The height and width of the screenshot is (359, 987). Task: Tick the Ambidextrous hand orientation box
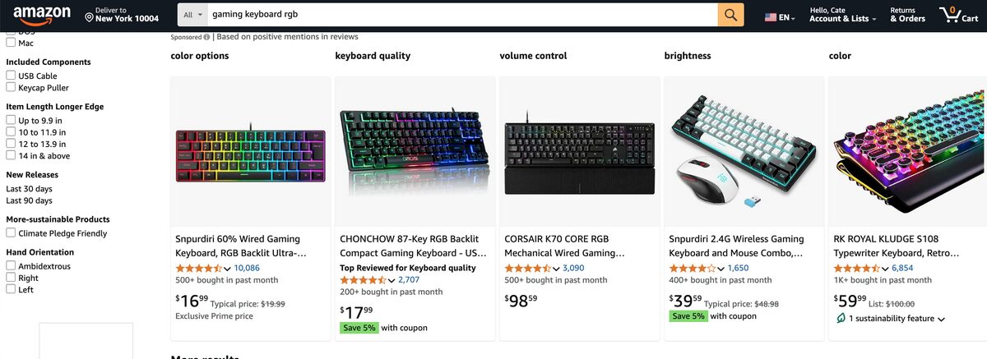11,266
